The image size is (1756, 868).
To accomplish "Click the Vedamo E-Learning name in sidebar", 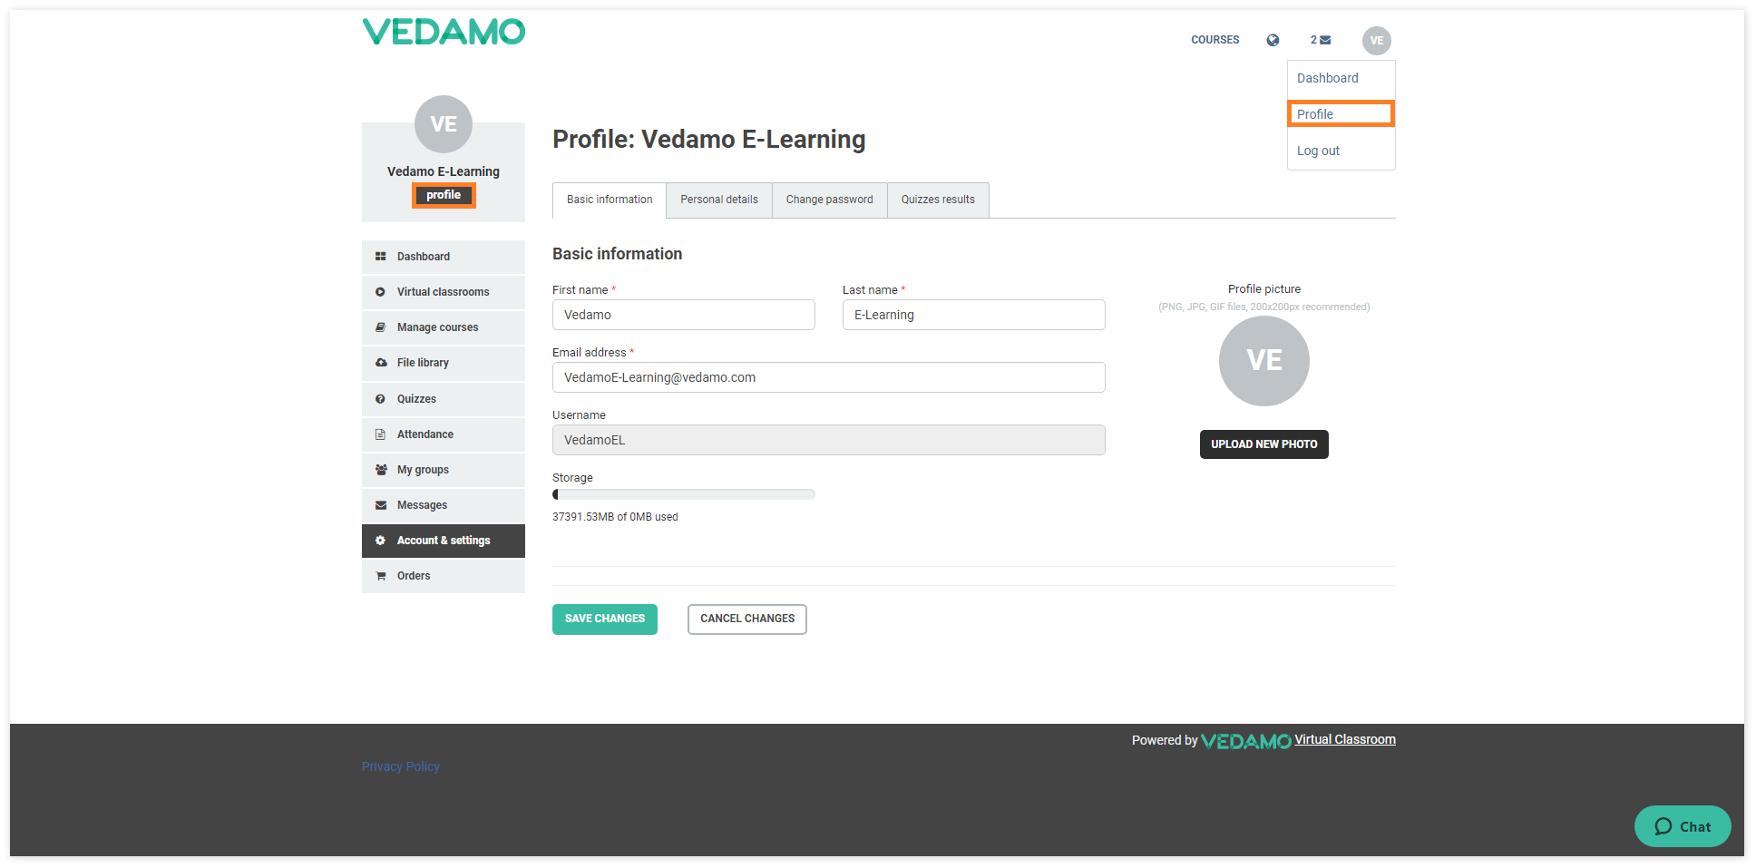I will (444, 171).
